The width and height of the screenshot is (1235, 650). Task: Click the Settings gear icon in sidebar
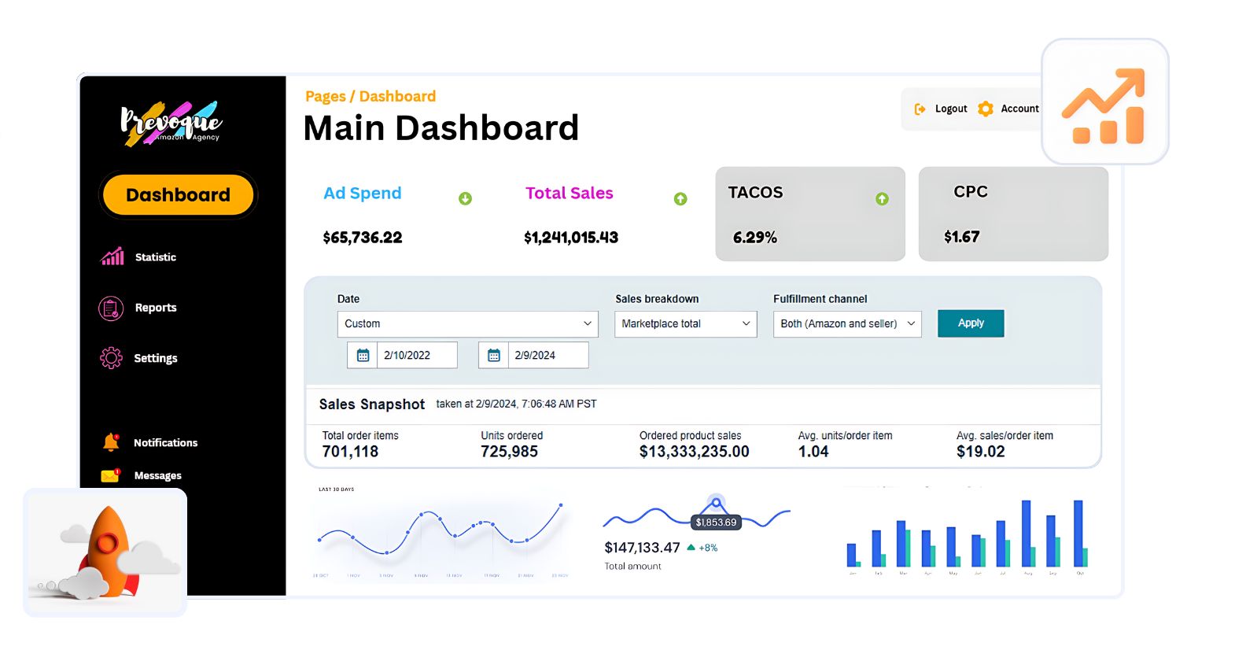(x=111, y=358)
